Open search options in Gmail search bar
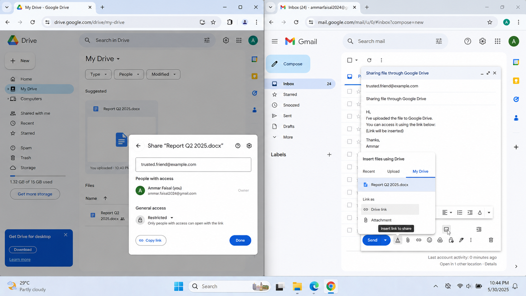This screenshot has width=526, height=296. (439, 41)
